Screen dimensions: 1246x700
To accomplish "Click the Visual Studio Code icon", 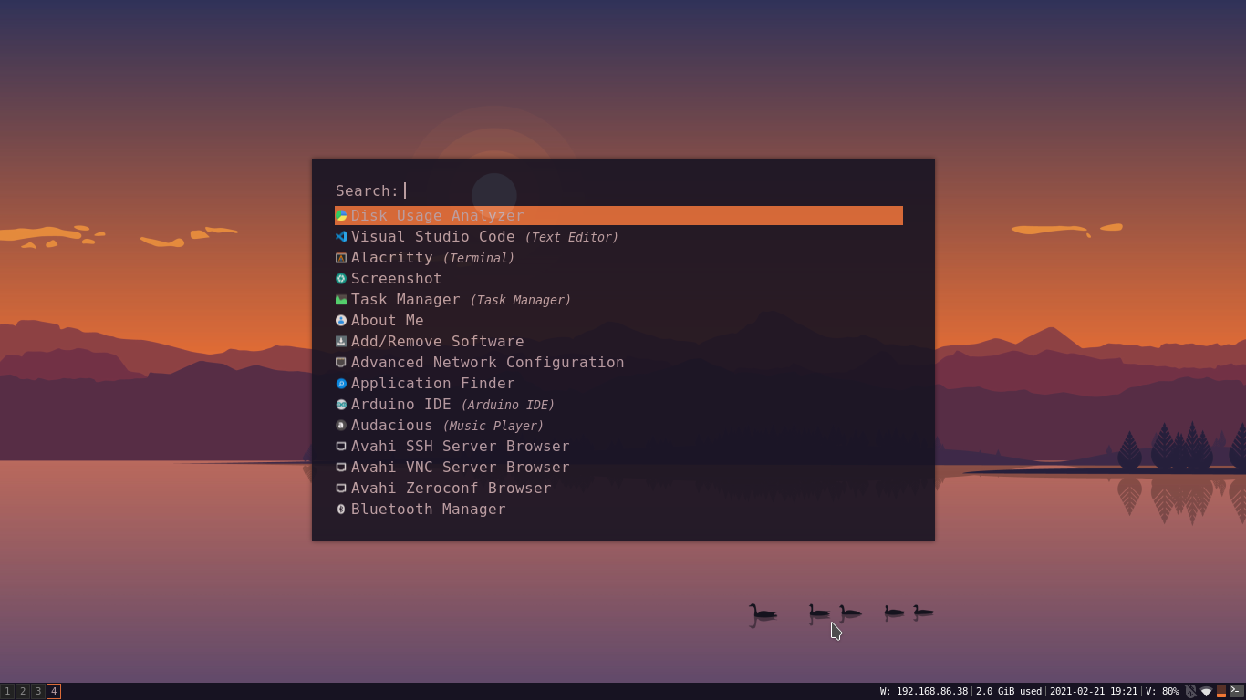I will [341, 237].
